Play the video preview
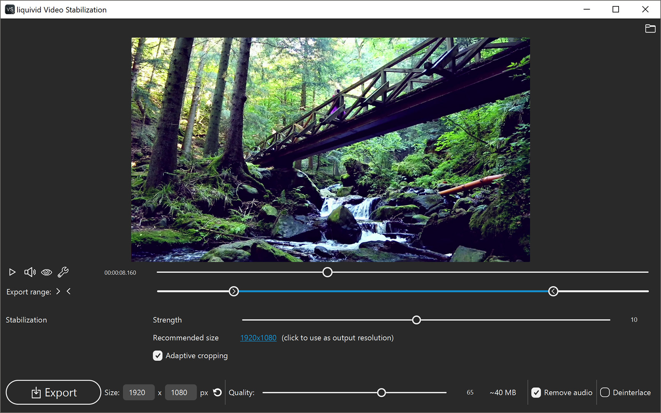Viewport: 661px width, 413px height. point(12,272)
